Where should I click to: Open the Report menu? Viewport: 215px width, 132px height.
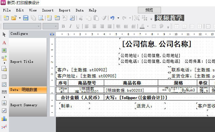(x=64, y=10)
